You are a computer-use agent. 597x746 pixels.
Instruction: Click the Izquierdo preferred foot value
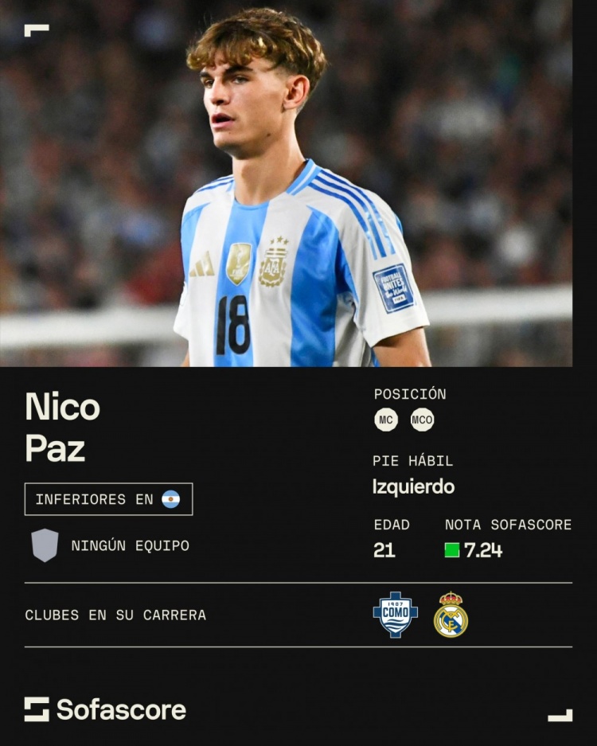click(x=414, y=486)
